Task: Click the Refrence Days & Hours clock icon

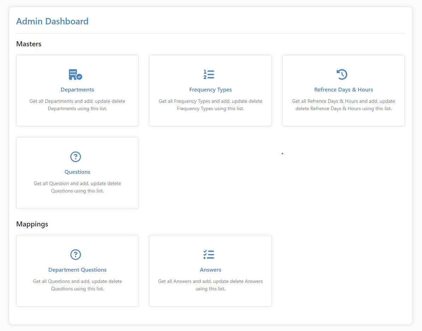Action: point(342,75)
